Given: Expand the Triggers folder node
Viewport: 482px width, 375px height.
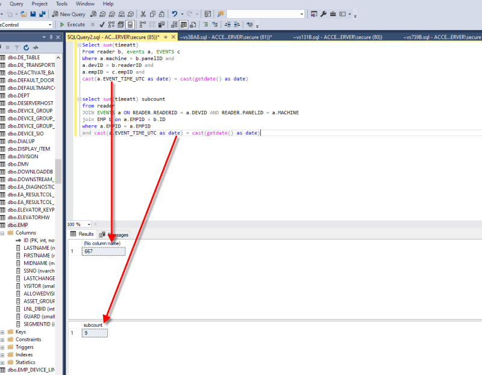Looking at the screenshot, I should (2, 347).
